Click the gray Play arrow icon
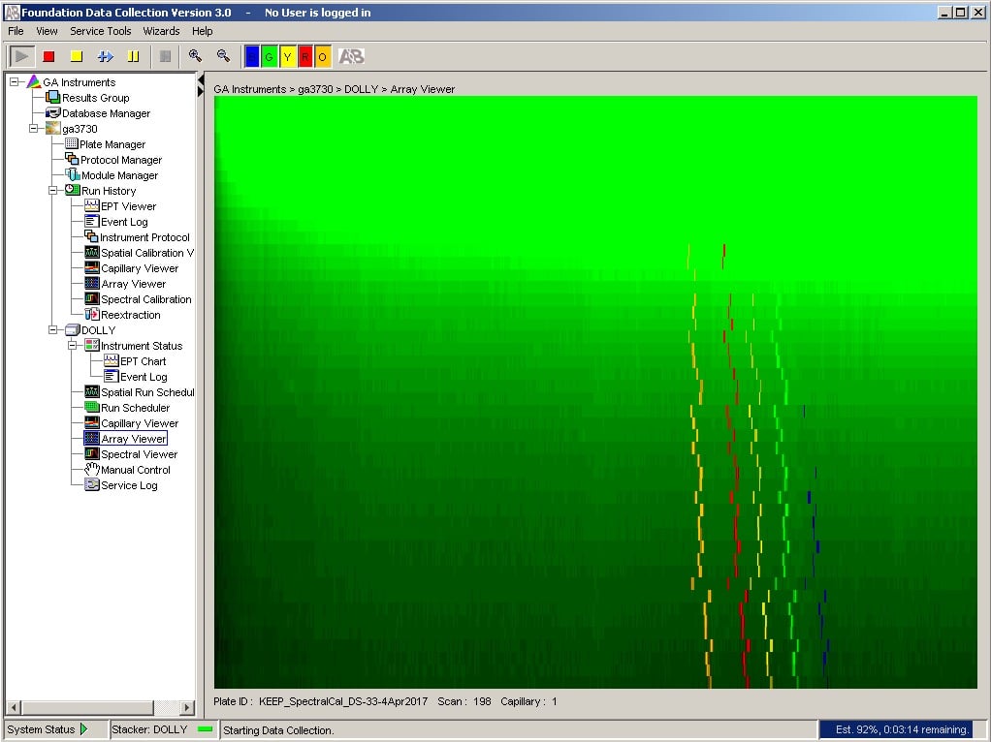 [x=21, y=56]
